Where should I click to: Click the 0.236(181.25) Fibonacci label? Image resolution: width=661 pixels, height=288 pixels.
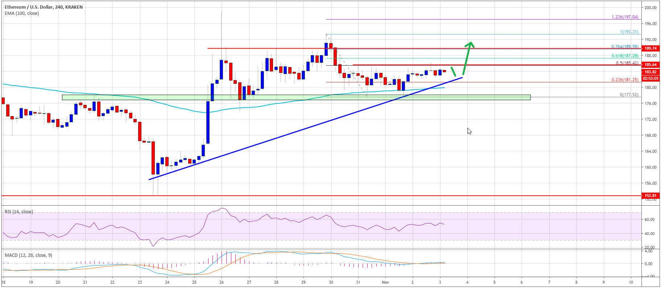pyautogui.click(x=625, y=80)
